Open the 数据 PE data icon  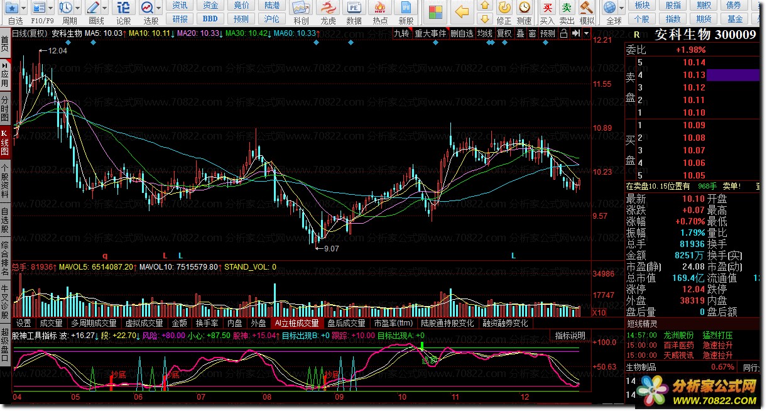(354, 8)
